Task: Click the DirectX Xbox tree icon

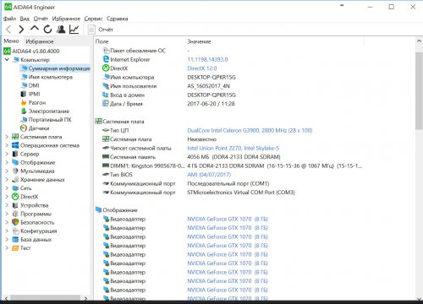Action: click(x=15, y=197)
